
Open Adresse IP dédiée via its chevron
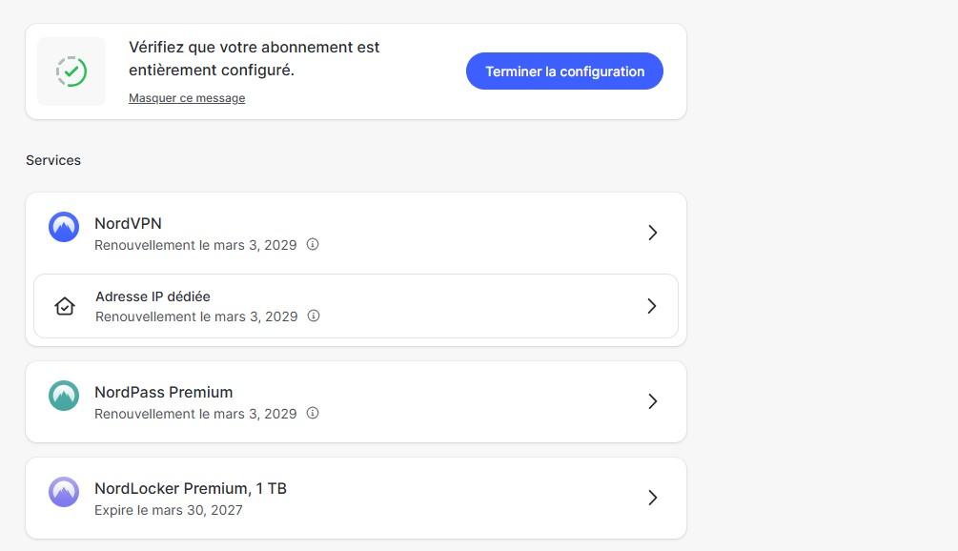(652, 306)
